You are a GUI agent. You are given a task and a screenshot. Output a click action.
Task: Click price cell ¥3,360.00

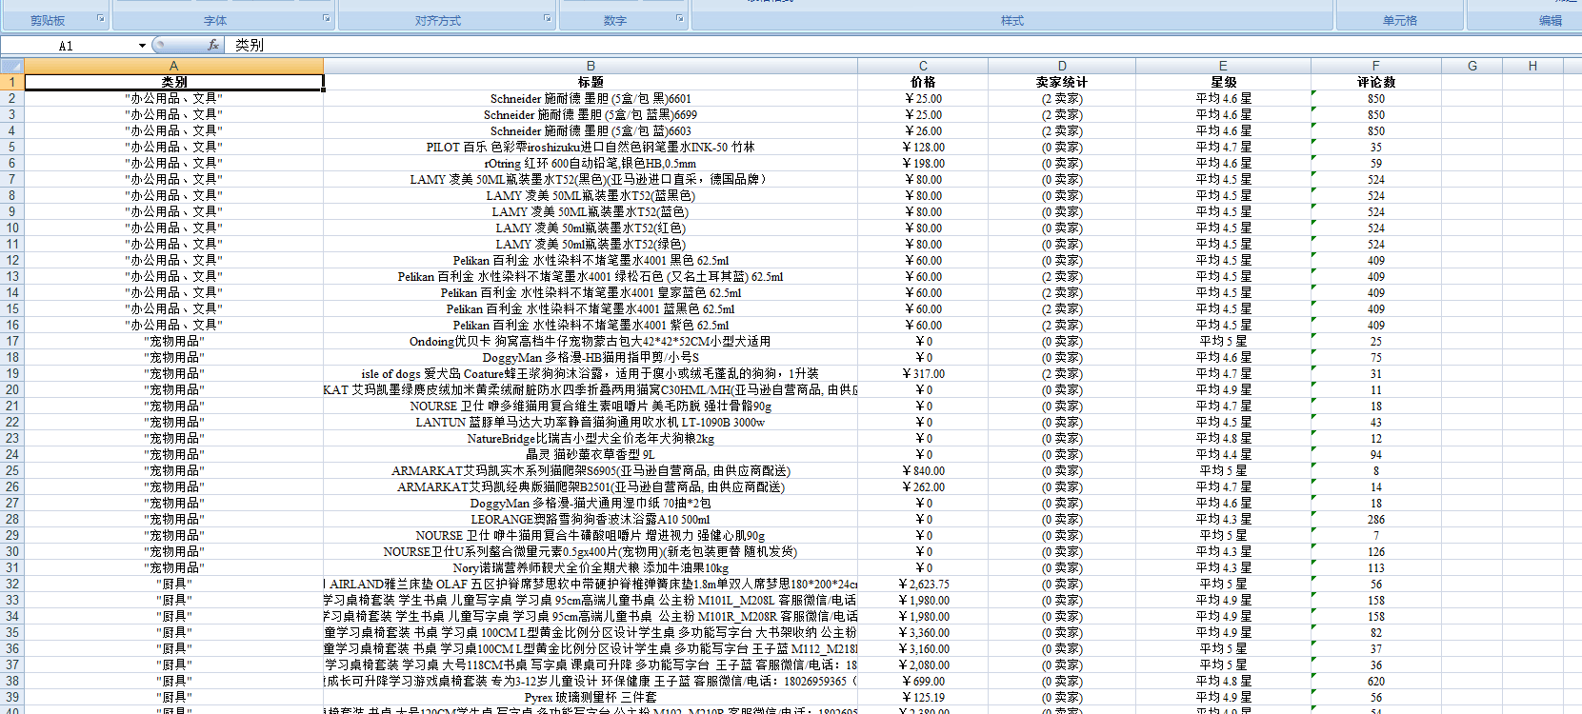pos(923,632)
